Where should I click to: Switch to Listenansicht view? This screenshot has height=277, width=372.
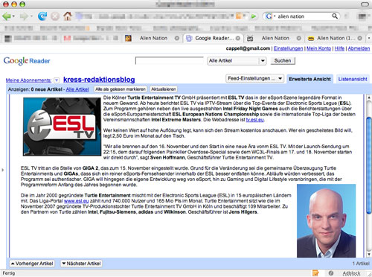point(353,79)
